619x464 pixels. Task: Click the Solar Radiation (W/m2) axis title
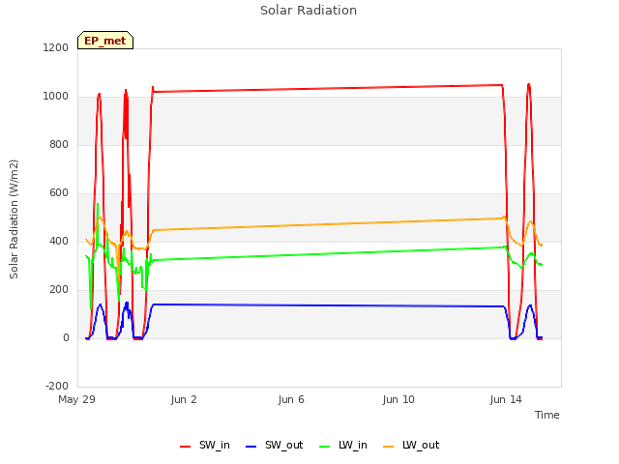coord(14,219)
